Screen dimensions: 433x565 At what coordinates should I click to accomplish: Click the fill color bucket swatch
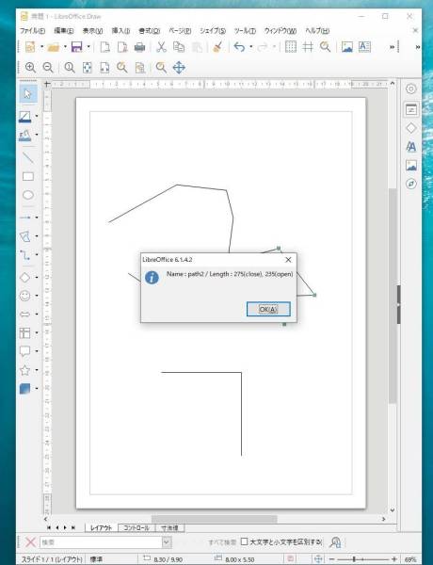(24, 135)
